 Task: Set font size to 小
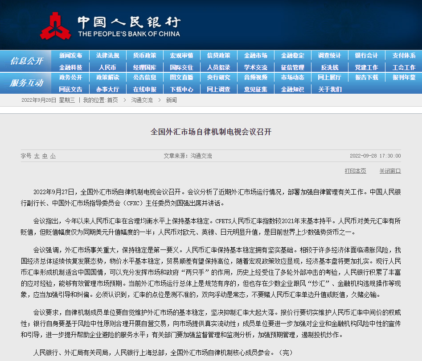pos(53,156)
